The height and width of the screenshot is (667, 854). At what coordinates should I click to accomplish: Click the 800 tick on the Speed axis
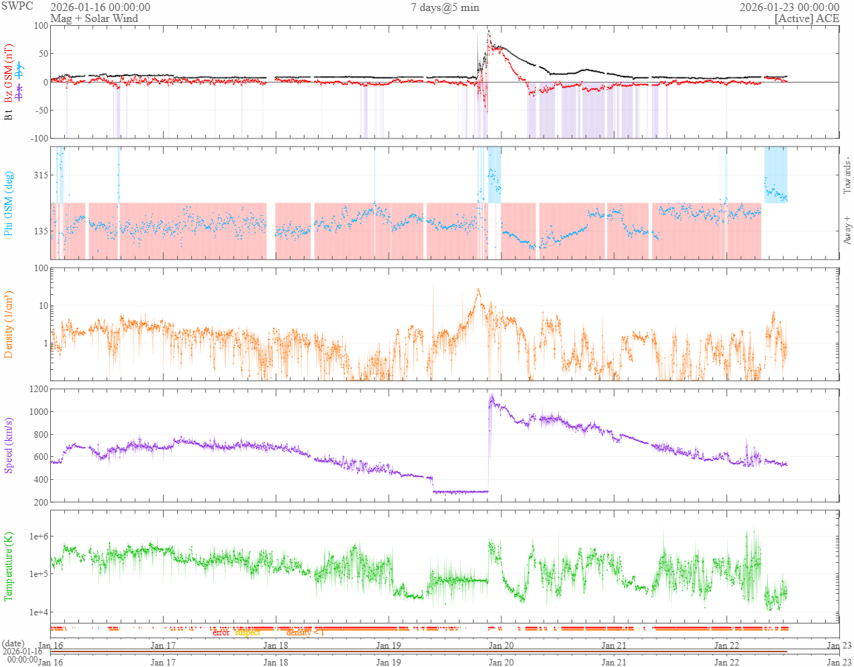point(41,435)
